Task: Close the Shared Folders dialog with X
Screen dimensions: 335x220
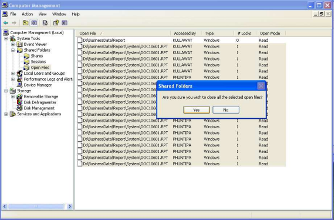Action: [x=261, y=86]
